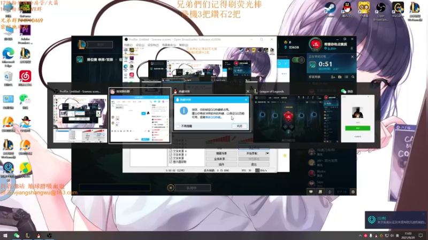Open the League microphone icon in bottom bar
The height and width of the screenshot is (240, 428).
coord(330,192)
